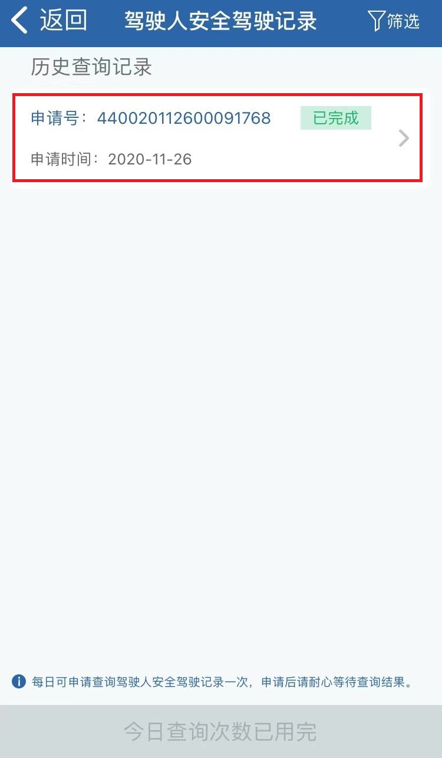Tap the back arrow chevron icon
442x758 pixels.
click(19, 21)
